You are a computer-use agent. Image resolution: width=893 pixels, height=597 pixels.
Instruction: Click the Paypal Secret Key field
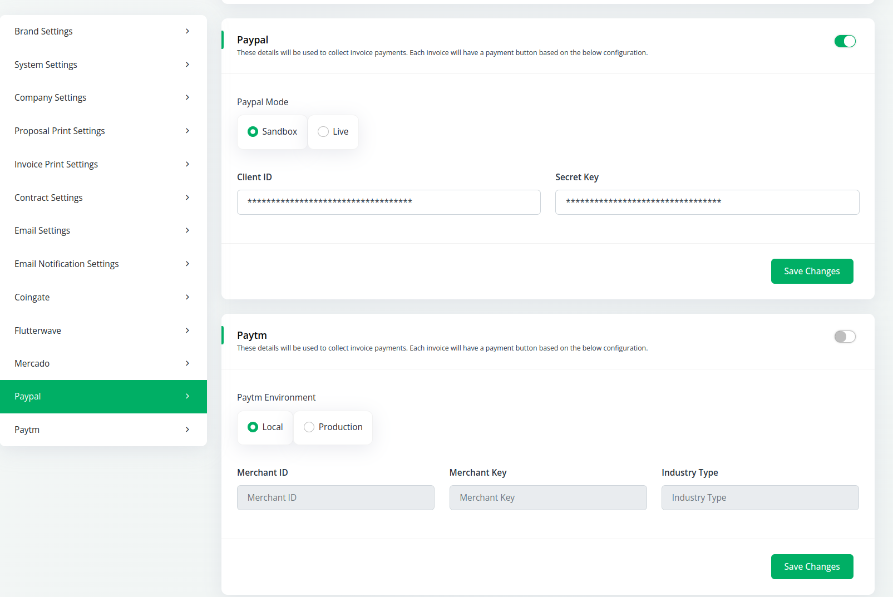[x=707, y=202]
